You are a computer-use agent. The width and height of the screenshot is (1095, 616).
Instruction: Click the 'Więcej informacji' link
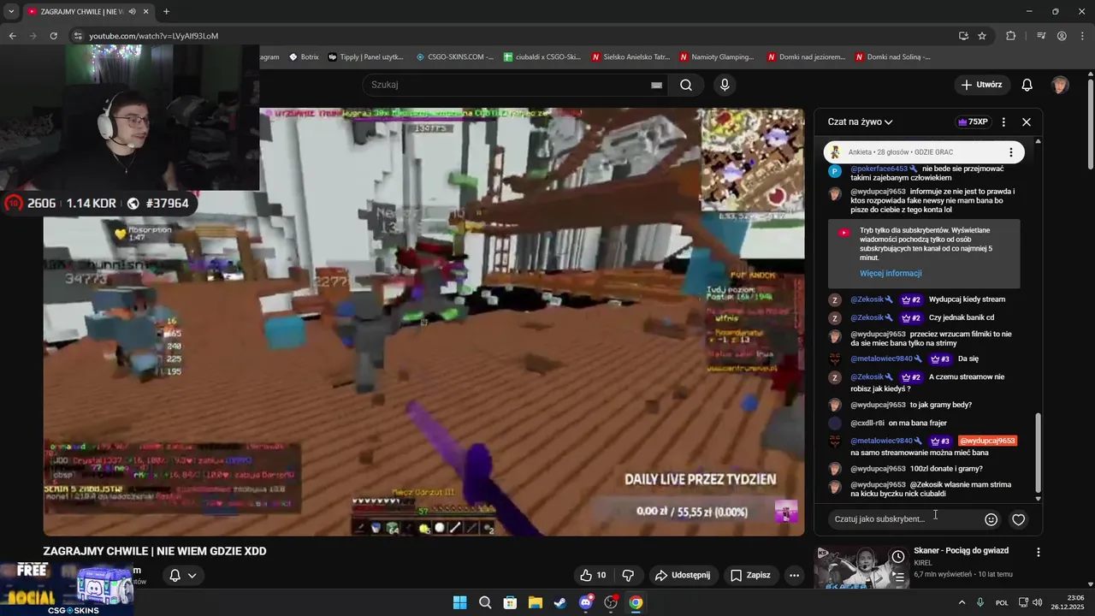click(x=891, y=274)
